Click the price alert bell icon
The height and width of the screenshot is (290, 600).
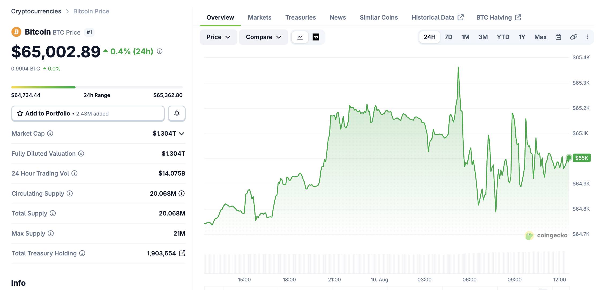point(177,113)
